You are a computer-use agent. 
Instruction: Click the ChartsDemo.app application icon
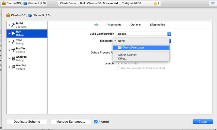click(120, 47)
